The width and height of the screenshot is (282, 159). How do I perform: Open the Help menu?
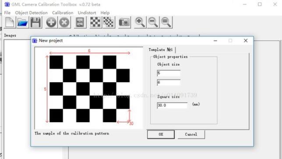tap(105, 13)
